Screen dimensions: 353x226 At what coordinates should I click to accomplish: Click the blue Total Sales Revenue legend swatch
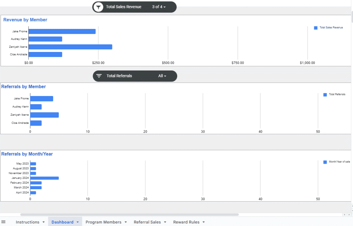click(315, 28)
